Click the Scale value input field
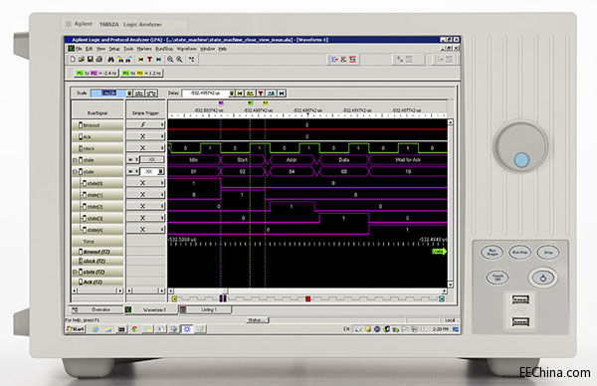This screenshot has width=597, height=386. [x=108, y=94]
